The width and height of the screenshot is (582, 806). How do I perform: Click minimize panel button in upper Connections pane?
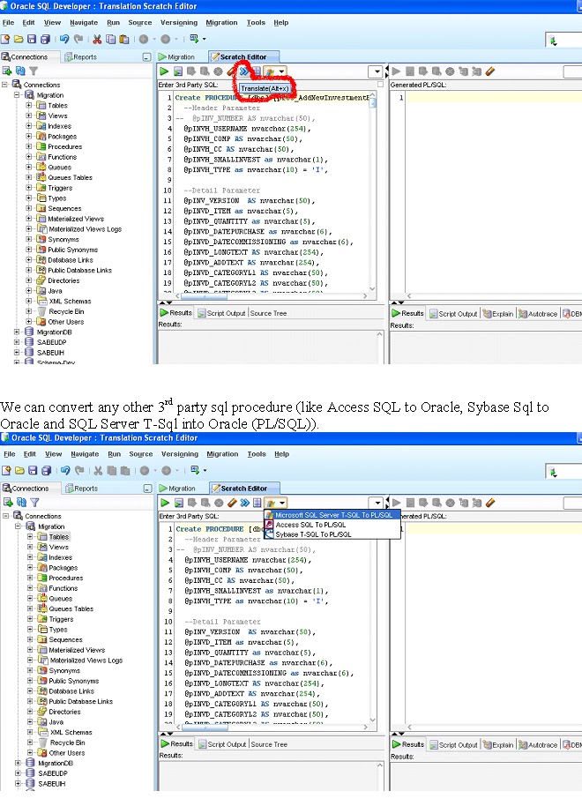pos(147,57)
